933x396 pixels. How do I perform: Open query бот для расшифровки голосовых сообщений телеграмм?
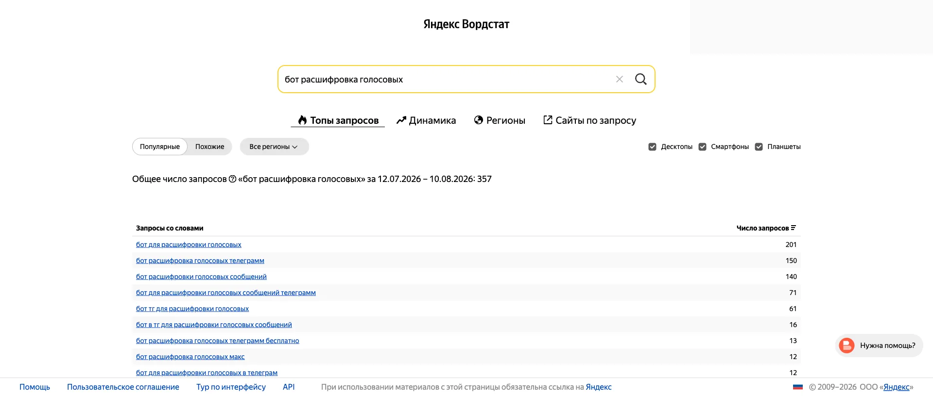[x=226, y=293]
